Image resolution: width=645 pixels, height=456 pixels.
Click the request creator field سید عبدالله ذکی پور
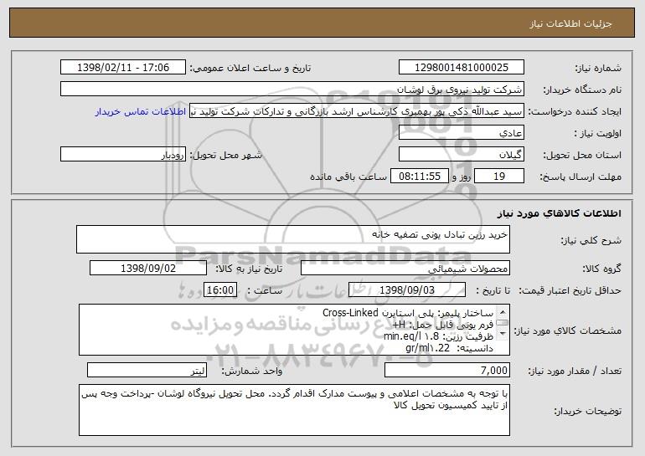357,111
